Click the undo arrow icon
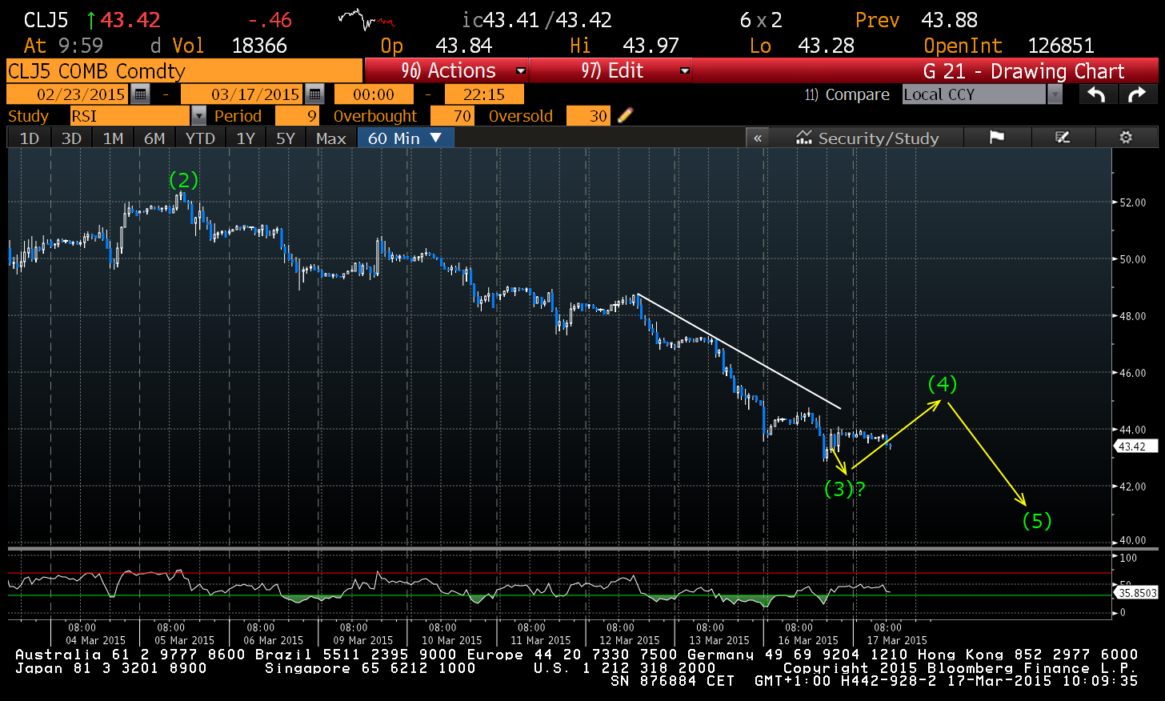The image size is (1165, 701). (x=1096, y=94)
